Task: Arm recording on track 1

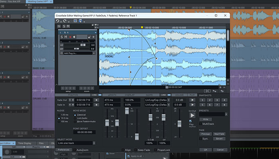Action: coord(71,37)
